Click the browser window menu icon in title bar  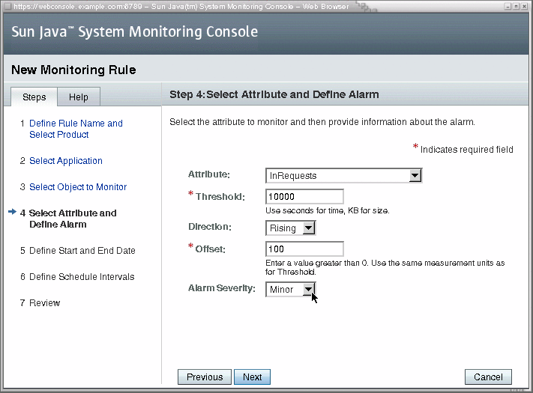7,6
